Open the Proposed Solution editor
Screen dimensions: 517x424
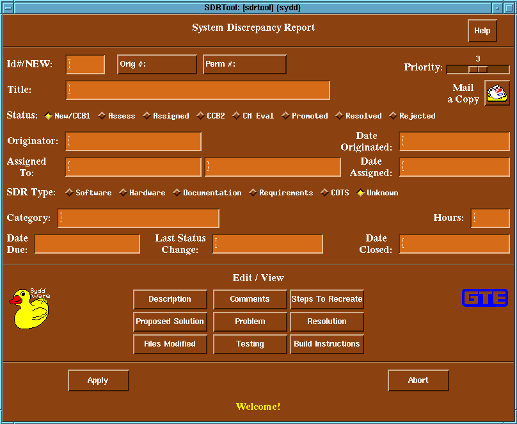[x=170, y=322]
